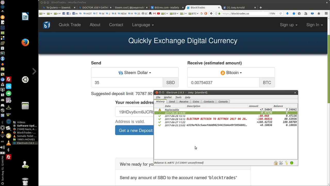Open Bitcoin receive currency selector
The width and height of the screenshot is (330, 186).
click(231, 73)
